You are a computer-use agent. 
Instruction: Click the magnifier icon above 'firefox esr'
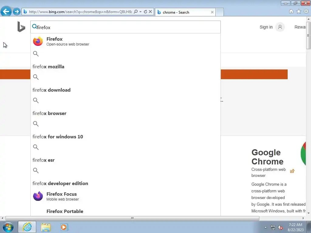pyautogui.click(x=36, y=147)
